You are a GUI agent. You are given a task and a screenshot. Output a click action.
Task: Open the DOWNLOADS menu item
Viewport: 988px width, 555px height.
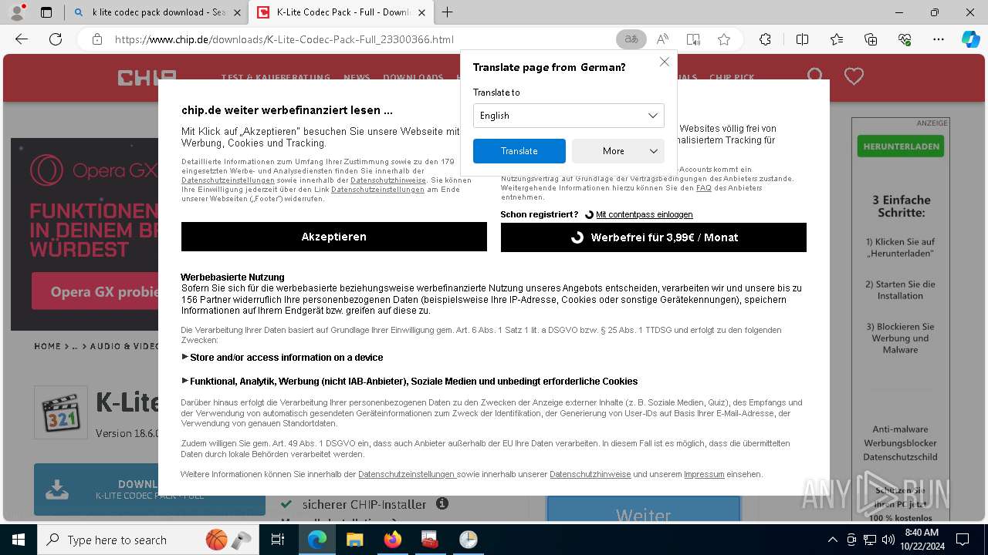click(x=414, y=78)
